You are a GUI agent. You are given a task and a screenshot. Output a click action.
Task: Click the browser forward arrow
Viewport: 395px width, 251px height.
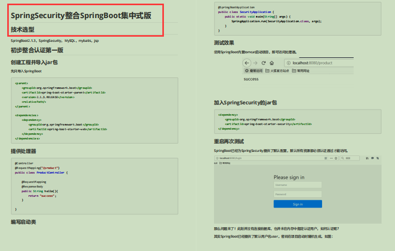pyautogui.click(x=255, y=63)
